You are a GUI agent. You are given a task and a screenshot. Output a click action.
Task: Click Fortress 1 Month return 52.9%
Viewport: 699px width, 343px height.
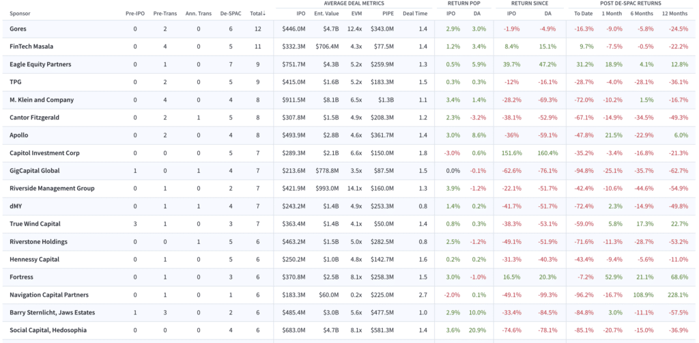[614, 277]
